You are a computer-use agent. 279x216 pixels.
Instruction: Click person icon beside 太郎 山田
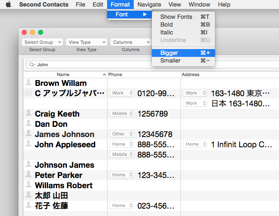click(x=28, y=195)
